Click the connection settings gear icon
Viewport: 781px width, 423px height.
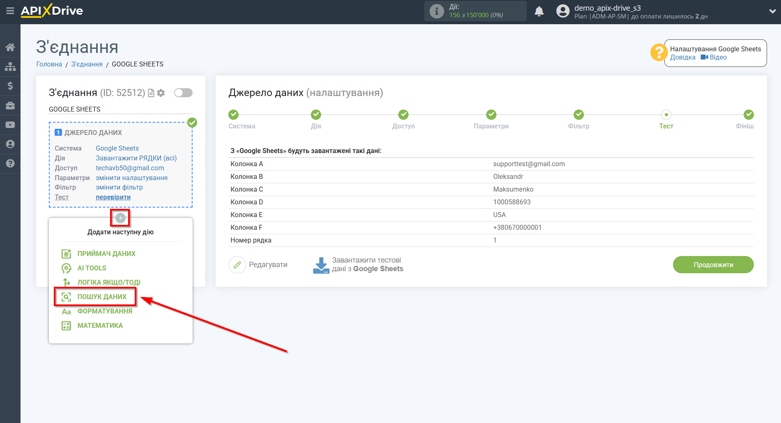tap(161, 93)
